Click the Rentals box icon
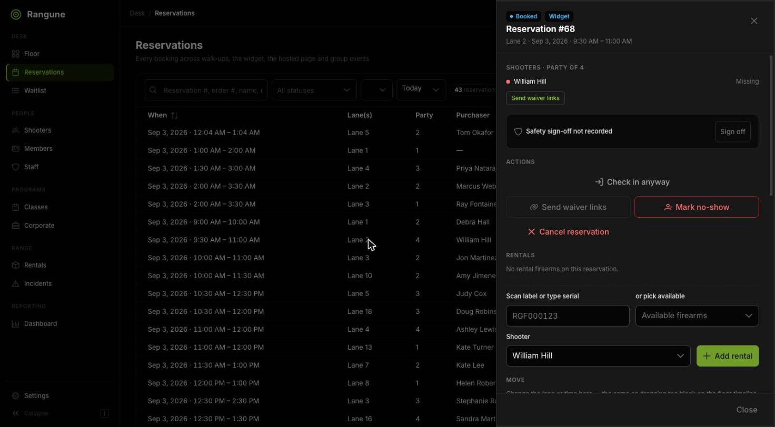The image size is (775, 427). (16, 265)
